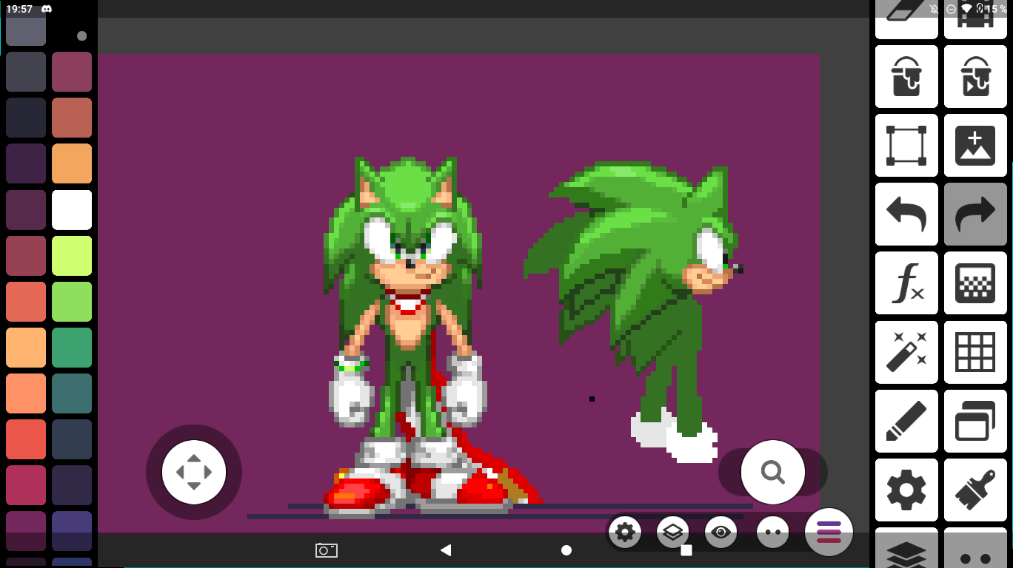
Task: Tap the Discord notification icon in the status bar
Action: 47,9
